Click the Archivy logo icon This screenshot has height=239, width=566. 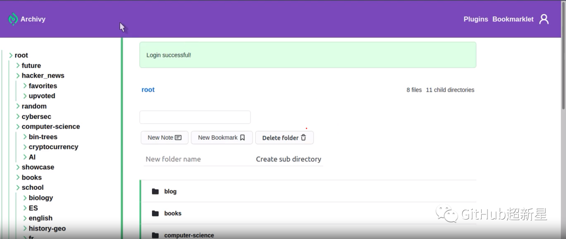point(13,19)
